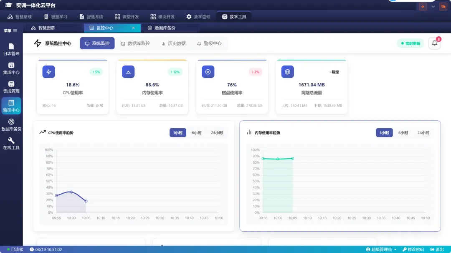451x253 pixels.
Task: Click the disk ↓2% change badge
Action: click(256, 72)
